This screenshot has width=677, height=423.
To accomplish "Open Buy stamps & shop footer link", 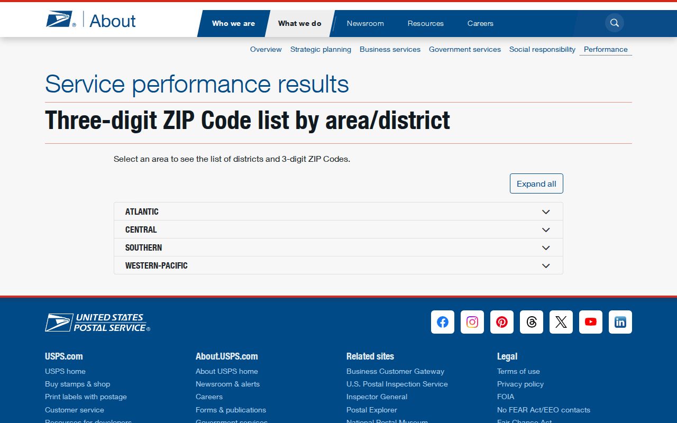I will point(77,384).
